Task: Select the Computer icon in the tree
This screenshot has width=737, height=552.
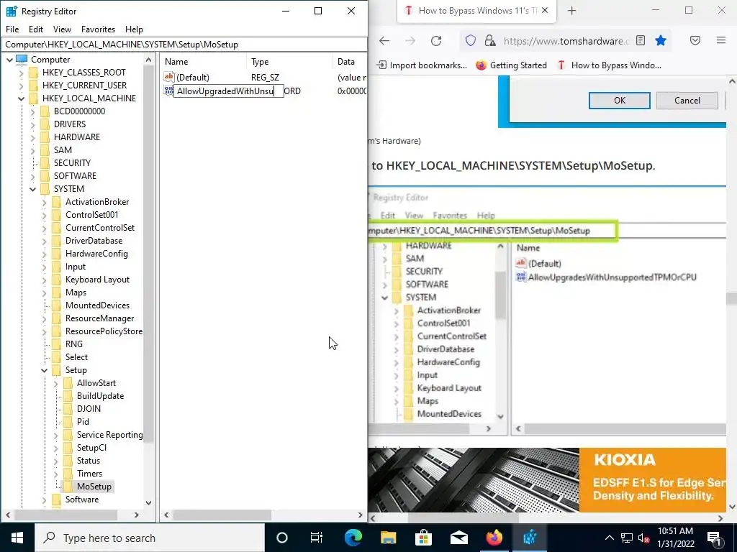Action: (22, 59)
